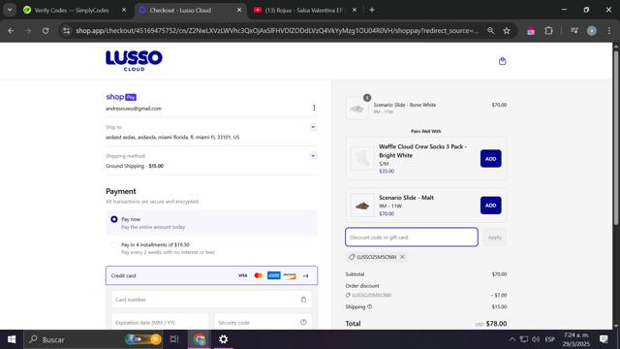620x349 pixels.
Task: Click the Apply discount button
Action: pyautogui.click(x=495, y=238)
